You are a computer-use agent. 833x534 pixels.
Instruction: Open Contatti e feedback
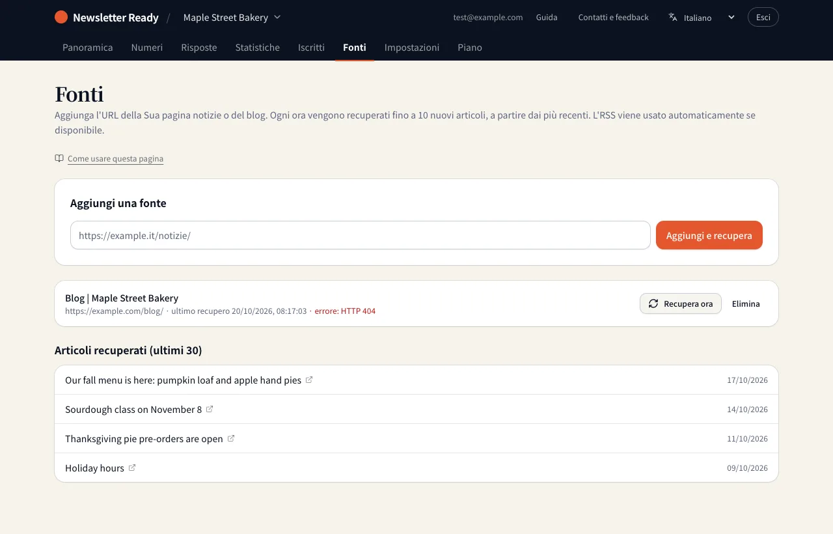pos(614,18)
